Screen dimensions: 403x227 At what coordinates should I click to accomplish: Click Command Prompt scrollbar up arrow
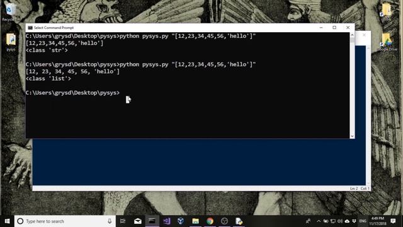(x=352, y=35)
